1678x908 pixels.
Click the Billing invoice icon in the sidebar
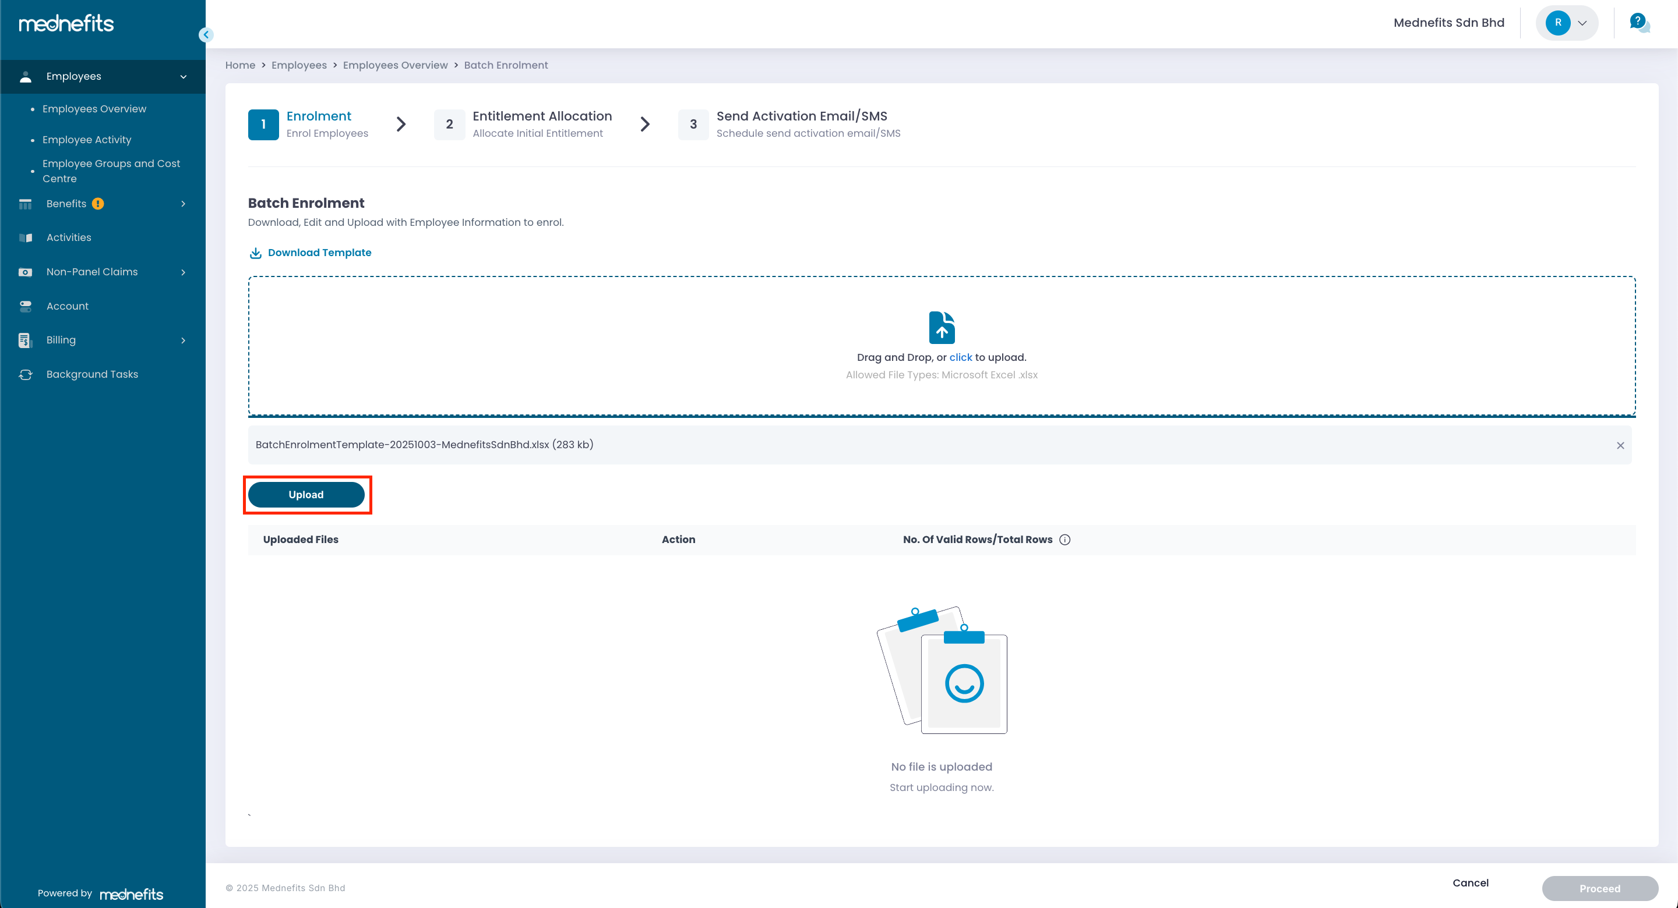26,340
